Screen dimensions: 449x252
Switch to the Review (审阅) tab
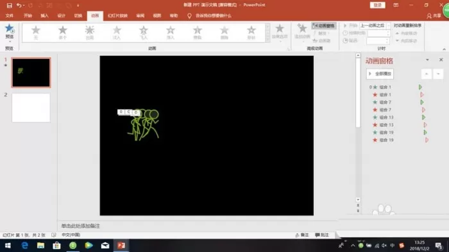click(x=140, y=16)
